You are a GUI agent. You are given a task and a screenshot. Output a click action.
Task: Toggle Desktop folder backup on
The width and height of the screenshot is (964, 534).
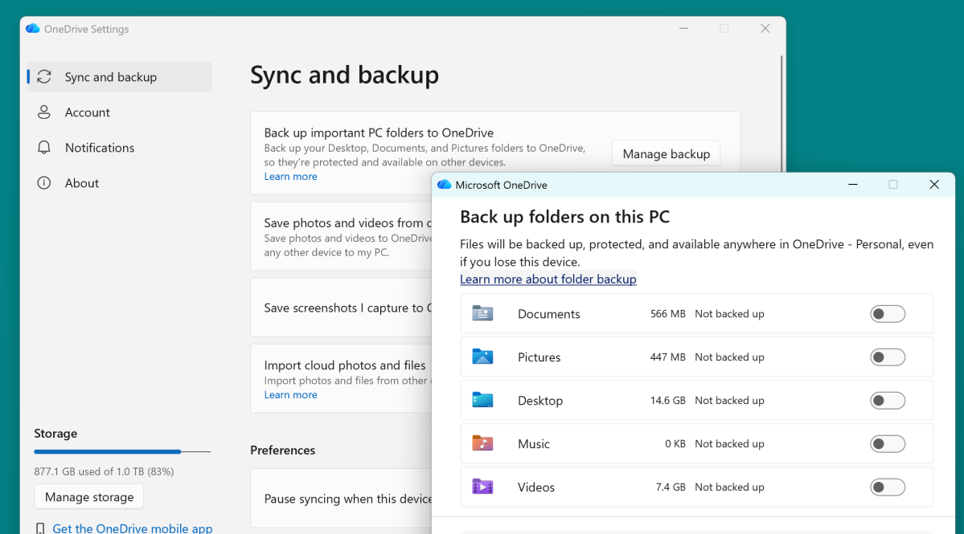point(887,400)
